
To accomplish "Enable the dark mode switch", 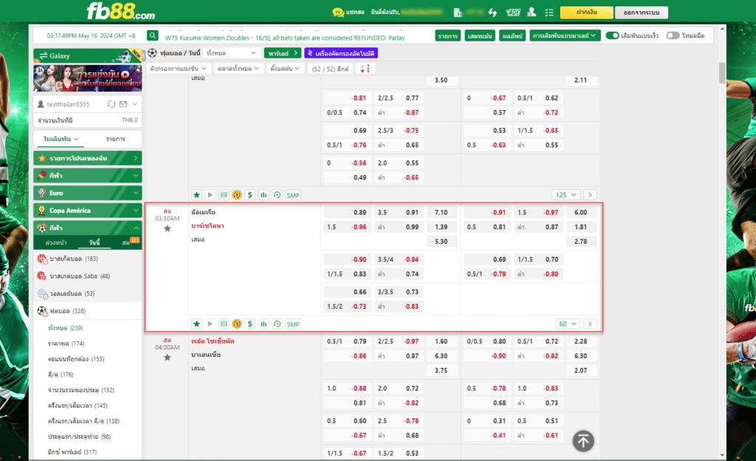I will (673, 35).
